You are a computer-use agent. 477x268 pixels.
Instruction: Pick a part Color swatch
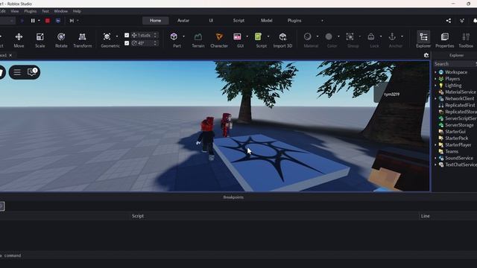click(329, 37)
